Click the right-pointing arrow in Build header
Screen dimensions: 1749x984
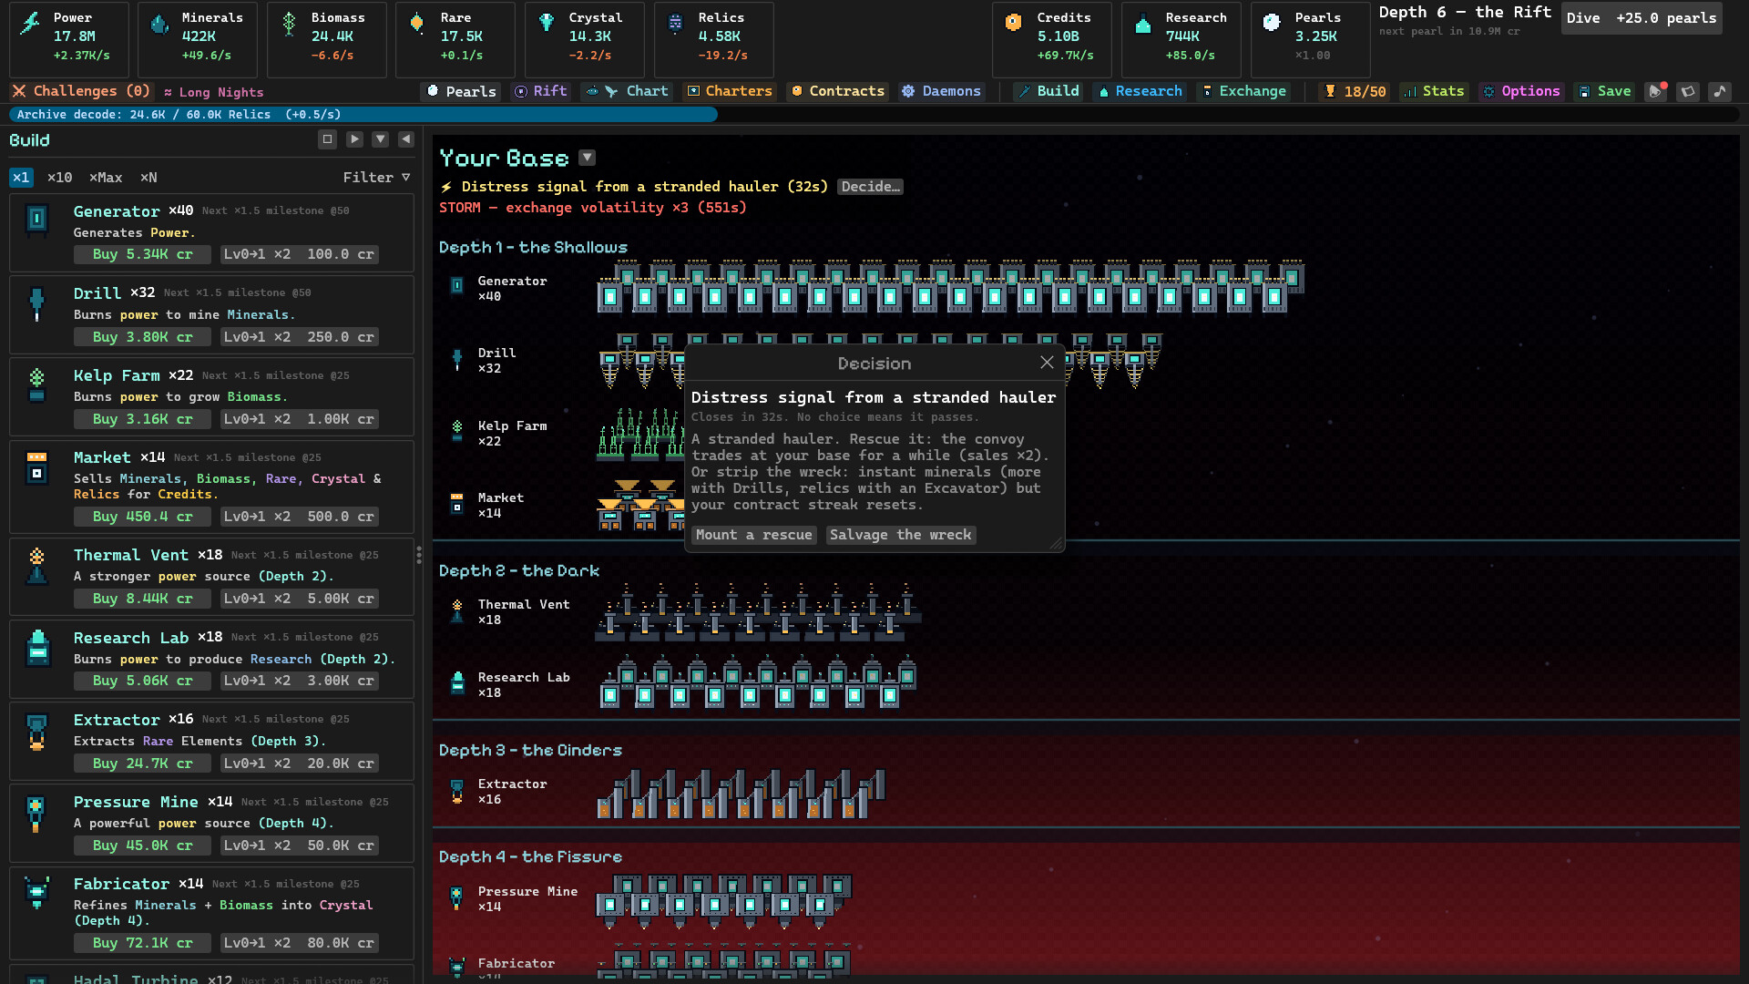coord(354,139)
